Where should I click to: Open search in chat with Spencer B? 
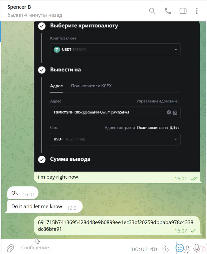pyautogui.click(x=152, y=11)
